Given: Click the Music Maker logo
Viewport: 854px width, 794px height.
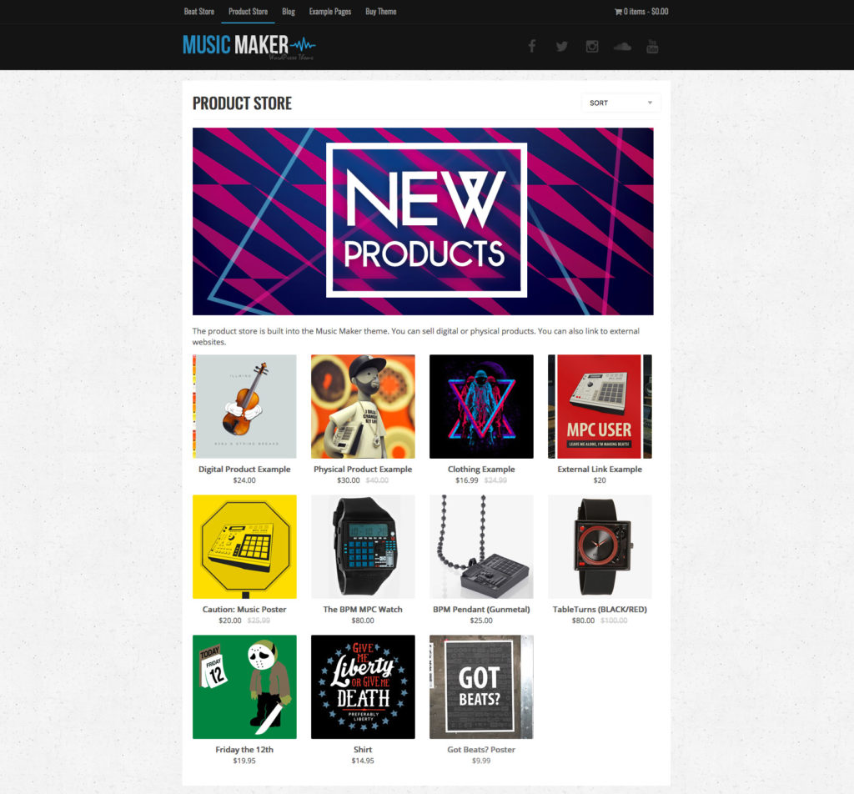Looking at the screenshot, I should tap(249, 47).
